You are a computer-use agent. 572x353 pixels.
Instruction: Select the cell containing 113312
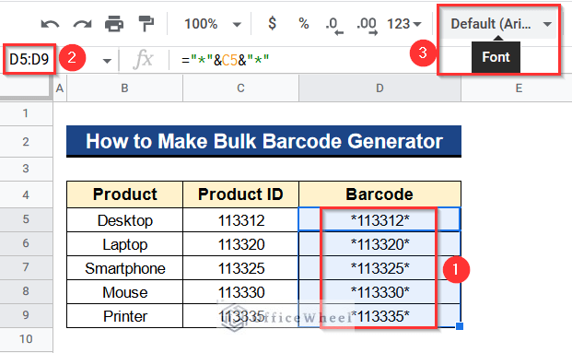click(x=240, y=220)
